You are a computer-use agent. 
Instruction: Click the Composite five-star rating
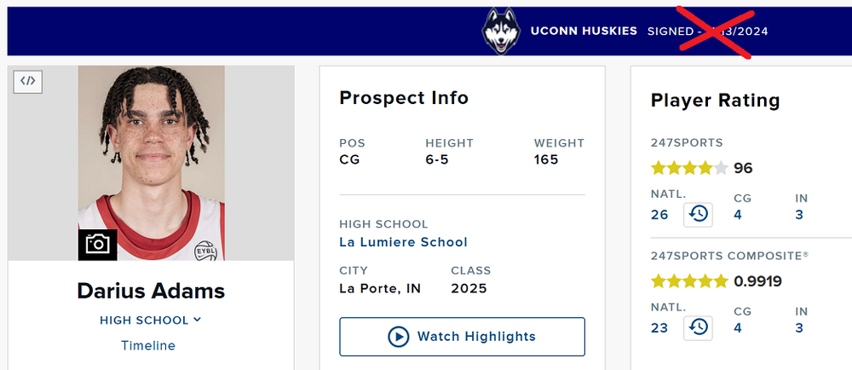pos(690,281)
